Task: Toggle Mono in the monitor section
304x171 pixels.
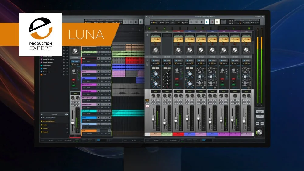Action: [x=257, y=123]
